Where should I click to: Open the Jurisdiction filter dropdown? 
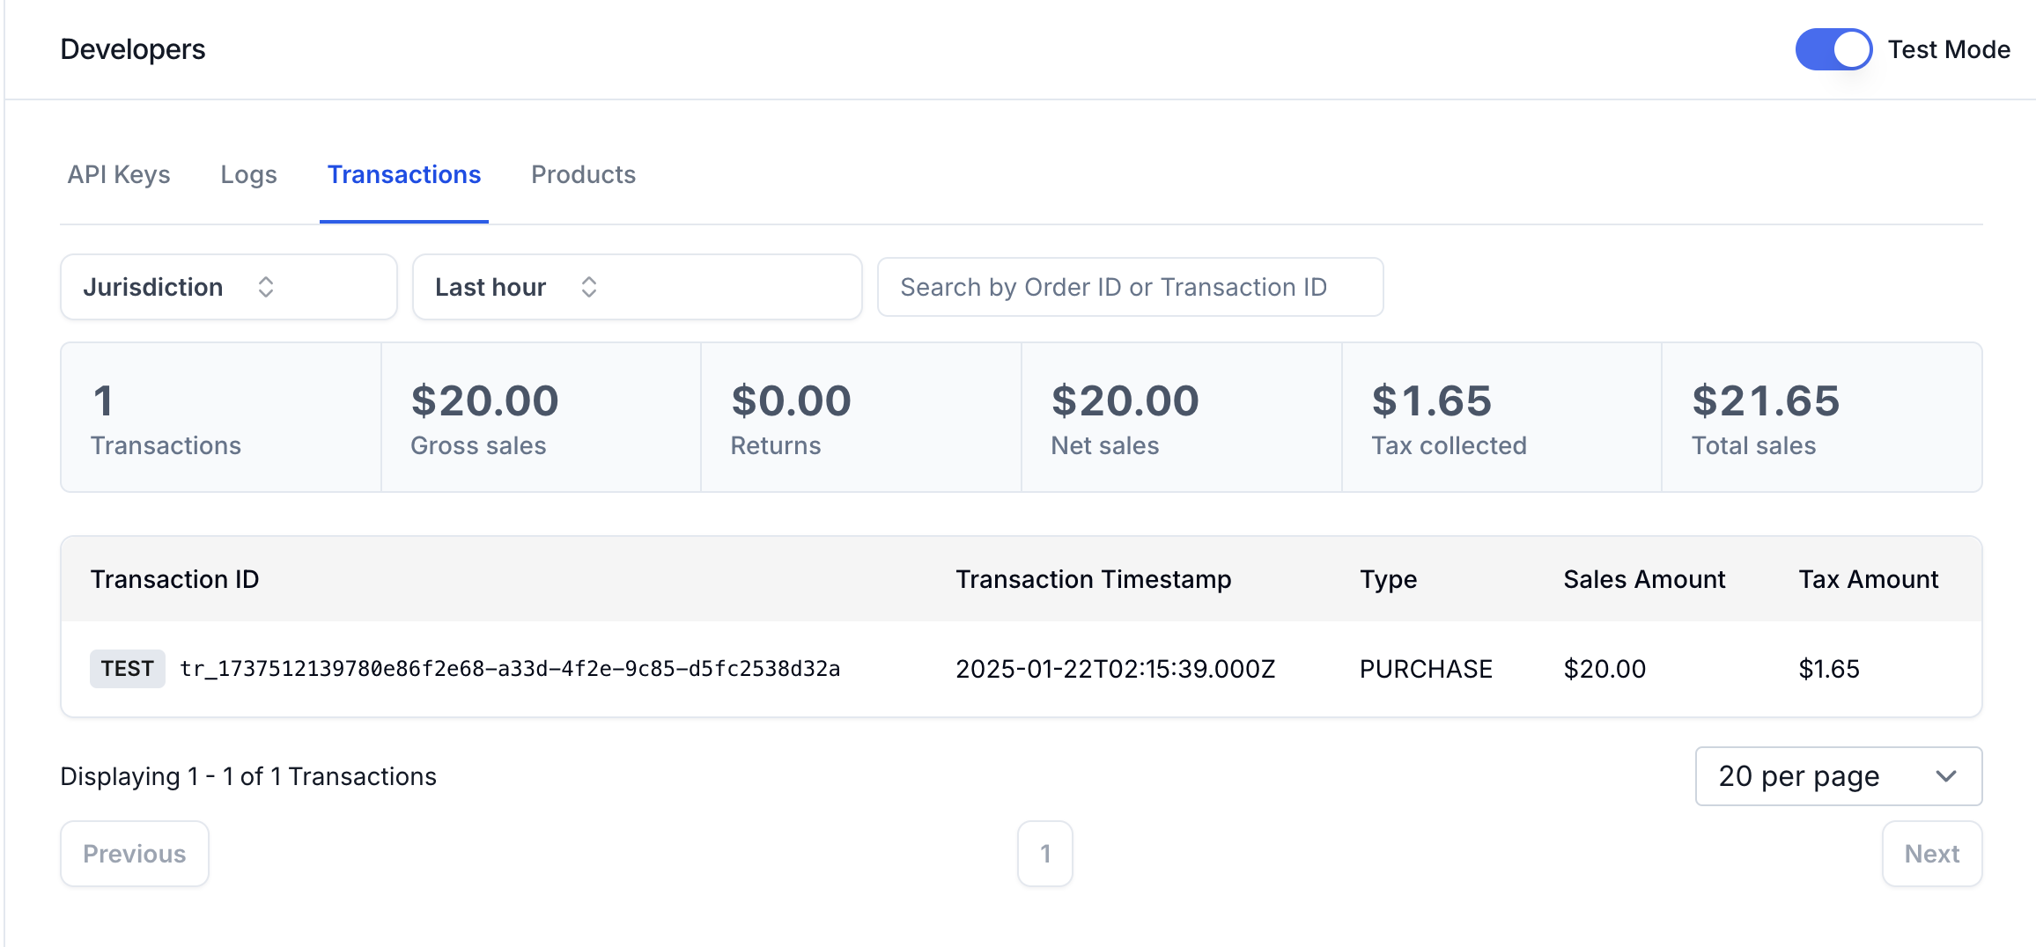(229, 287)
